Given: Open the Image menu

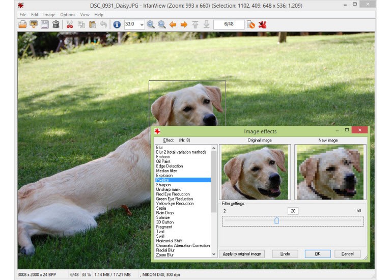Looking at the screenshot, I should point(49,15).
